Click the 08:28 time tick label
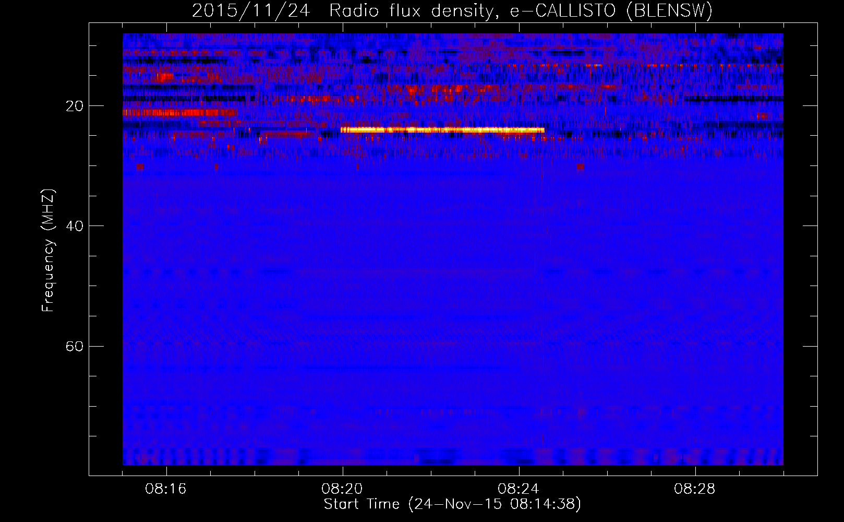Screen dimensions: 844x522 (x=695, y=489)
